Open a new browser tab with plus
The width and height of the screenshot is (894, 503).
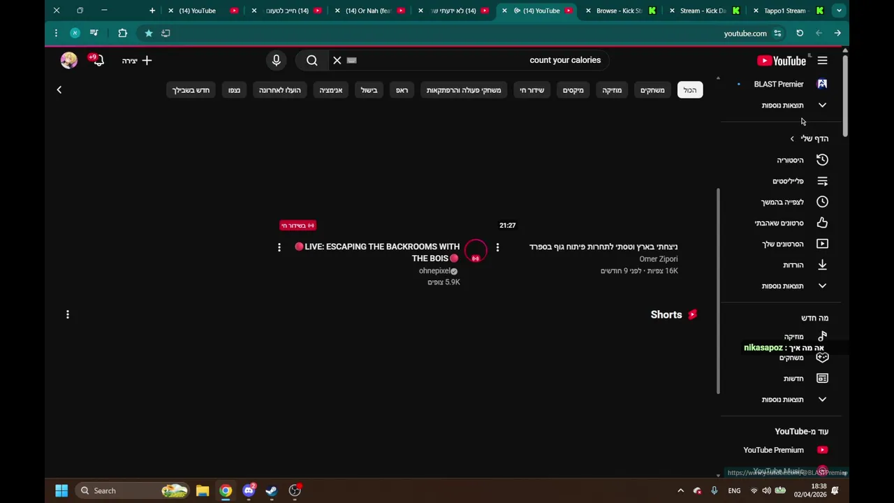click(152, 10)
